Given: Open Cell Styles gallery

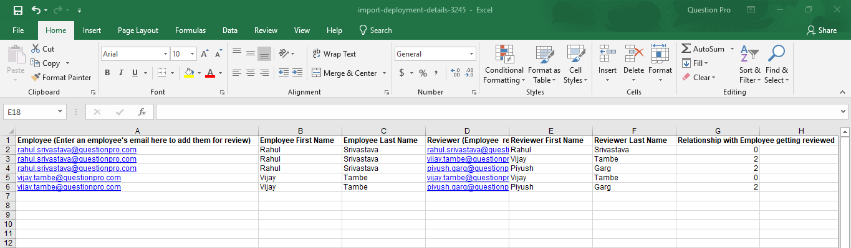Looking at the screenshot, I should click(575, 64).
